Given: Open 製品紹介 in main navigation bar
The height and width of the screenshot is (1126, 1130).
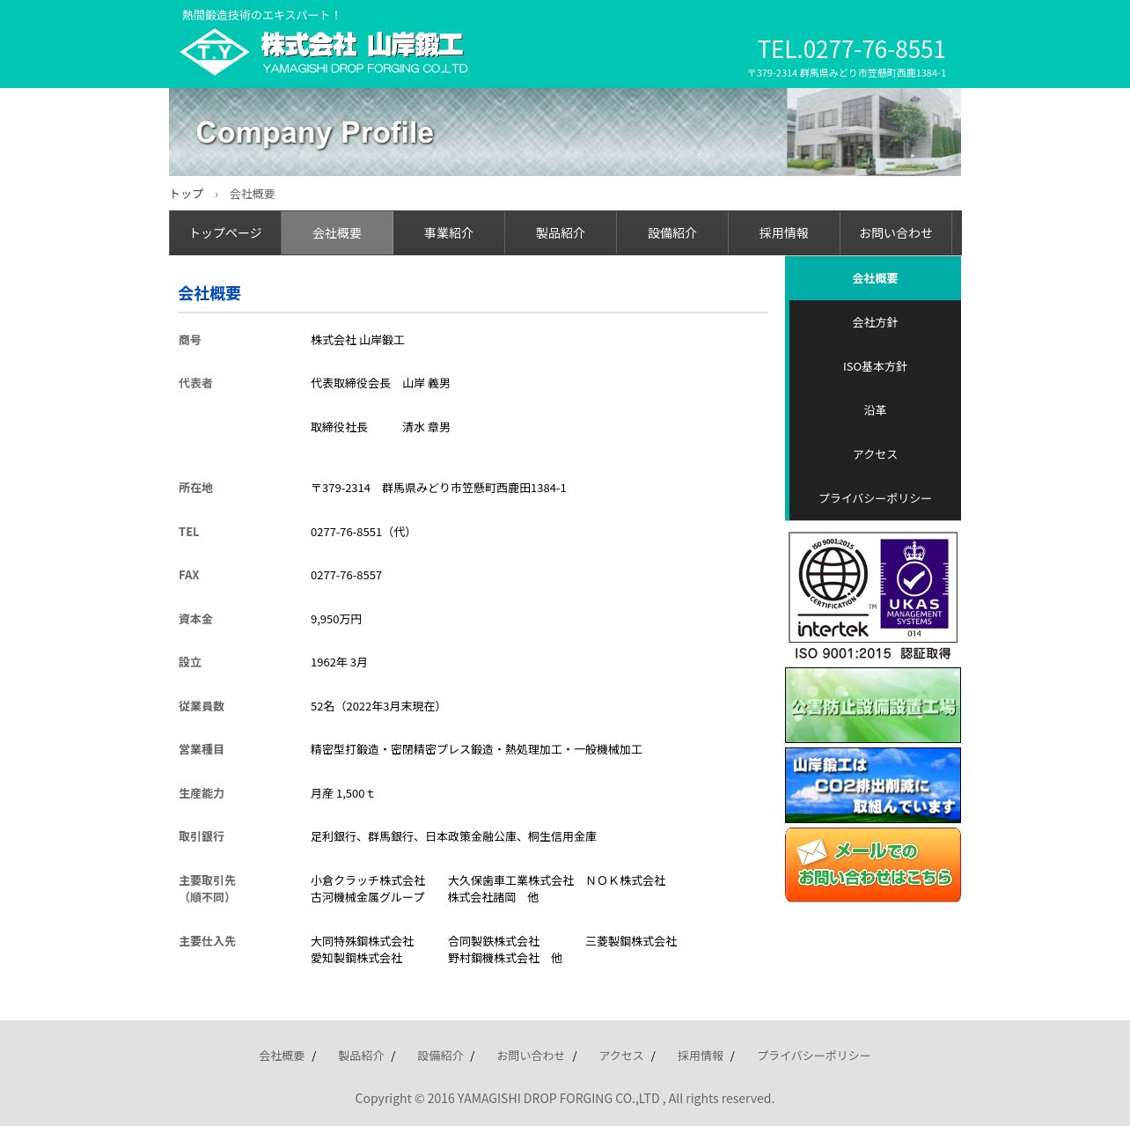Looking at the screenshot, I should [561, 233].
